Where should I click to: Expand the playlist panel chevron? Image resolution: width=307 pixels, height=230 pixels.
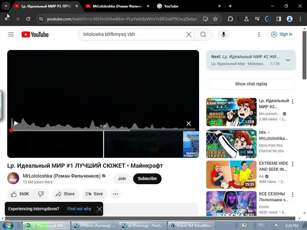(288, 60)
